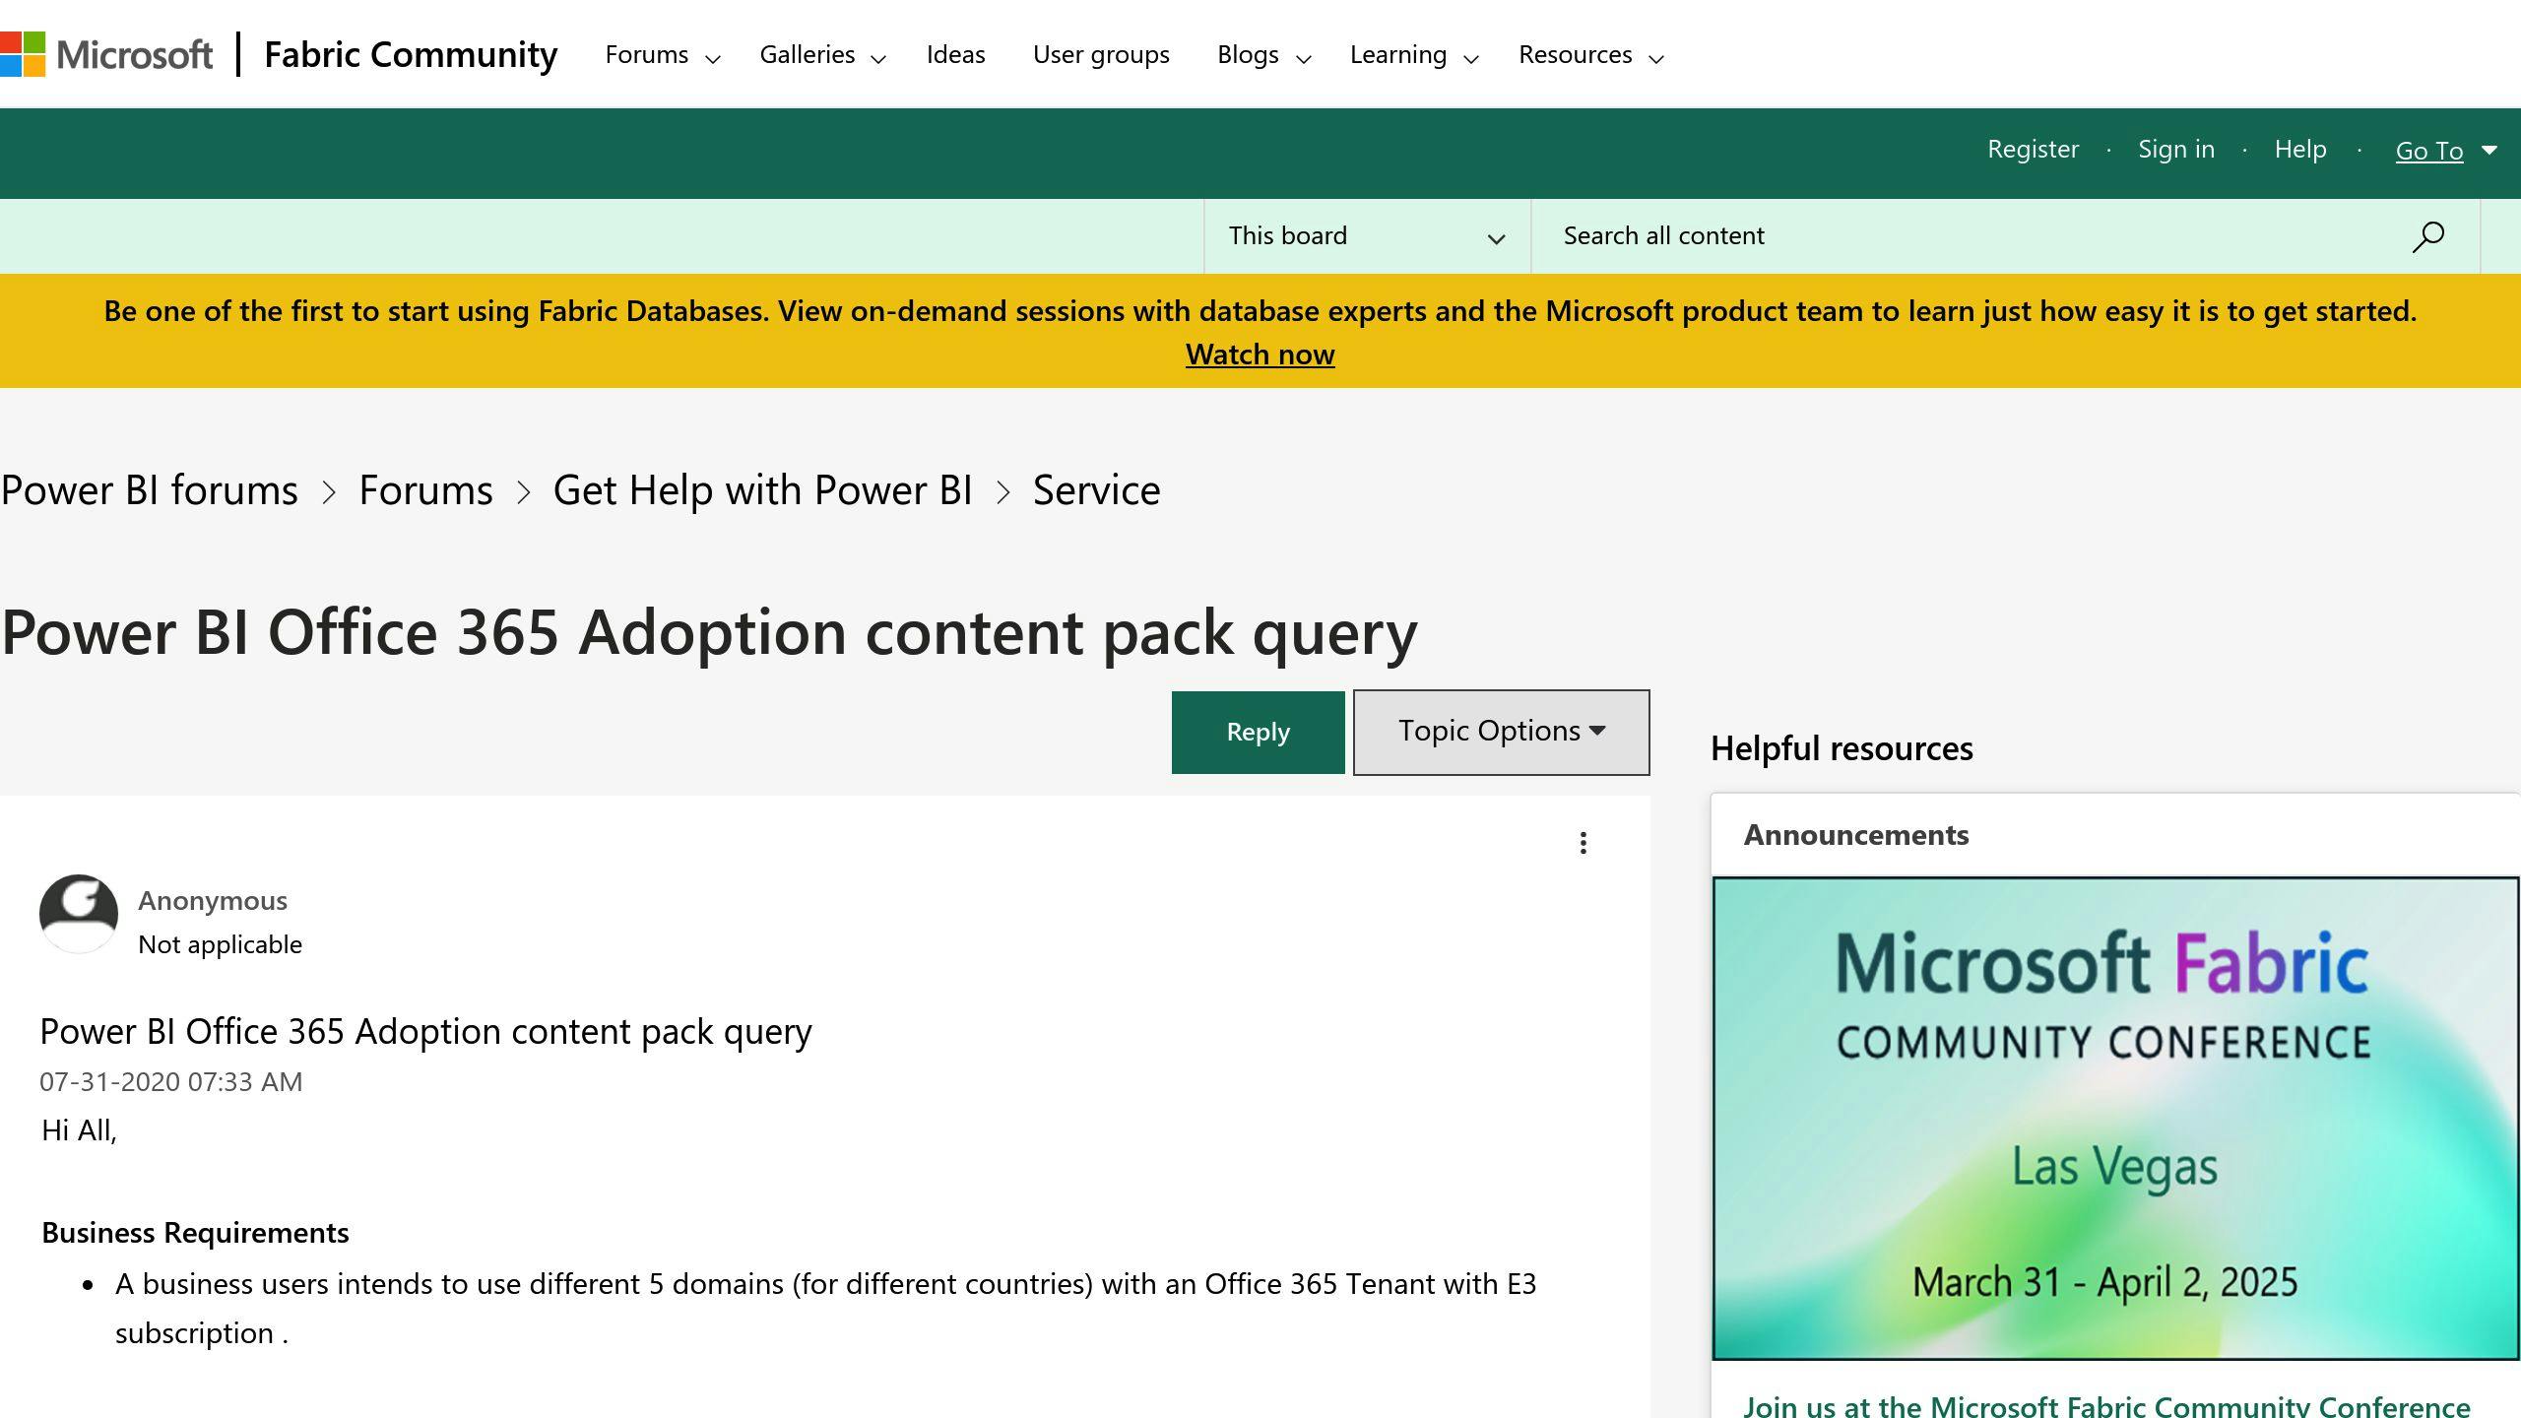Open the Fabric Community Conference banner image
This screenshot has width=2521, height=1418.
[2115, 1119]
